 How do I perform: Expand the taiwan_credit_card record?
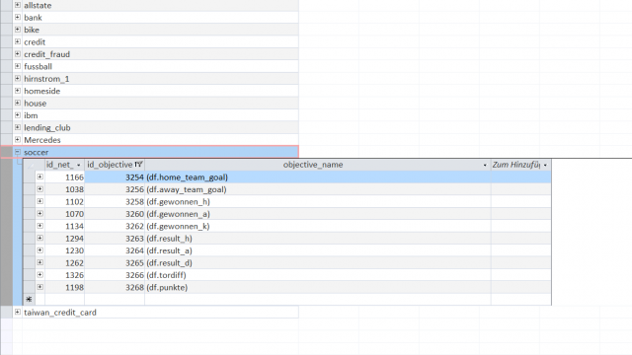coord(18,312)
